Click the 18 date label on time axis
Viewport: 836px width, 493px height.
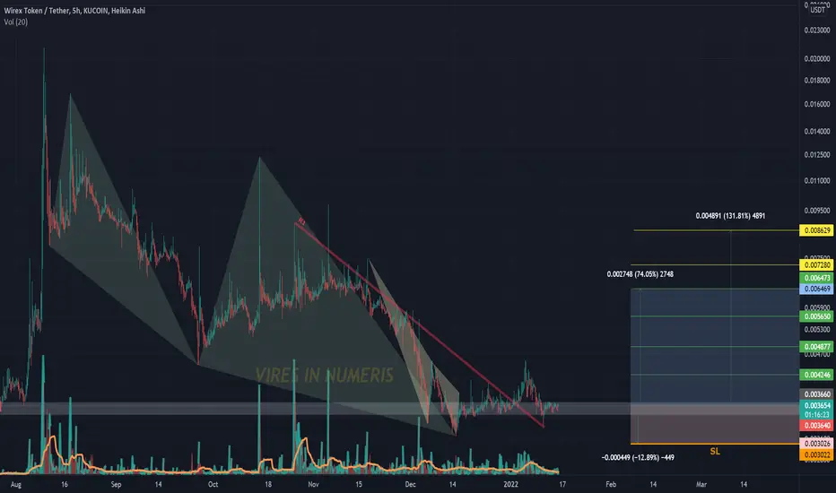268,484
